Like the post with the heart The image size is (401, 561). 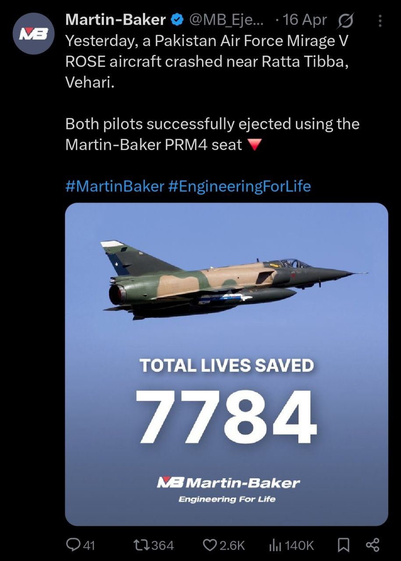(x=209, y=545)
